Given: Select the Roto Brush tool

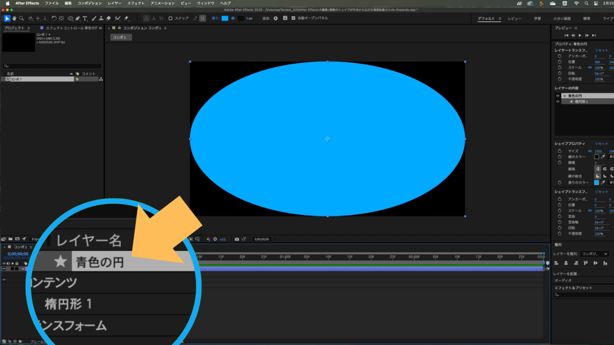Looking at the screenshot, I should pos(118,18).
